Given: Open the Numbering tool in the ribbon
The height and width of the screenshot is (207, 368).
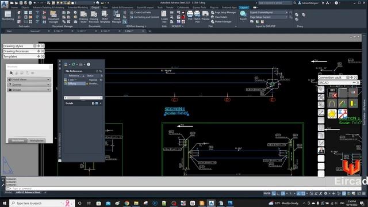Looking at the screenshot, I should [7, 16].
